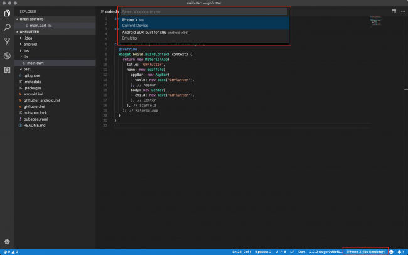
Task: Open the Explorer view in activity bar
Action: pos(7,14)
